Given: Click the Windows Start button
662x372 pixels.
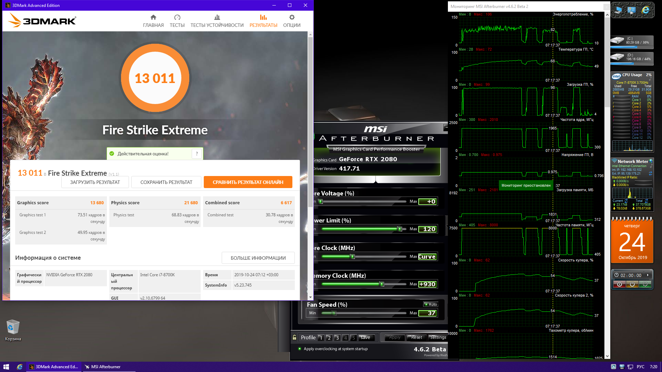Looking at the screenshot, I should 6,367.
